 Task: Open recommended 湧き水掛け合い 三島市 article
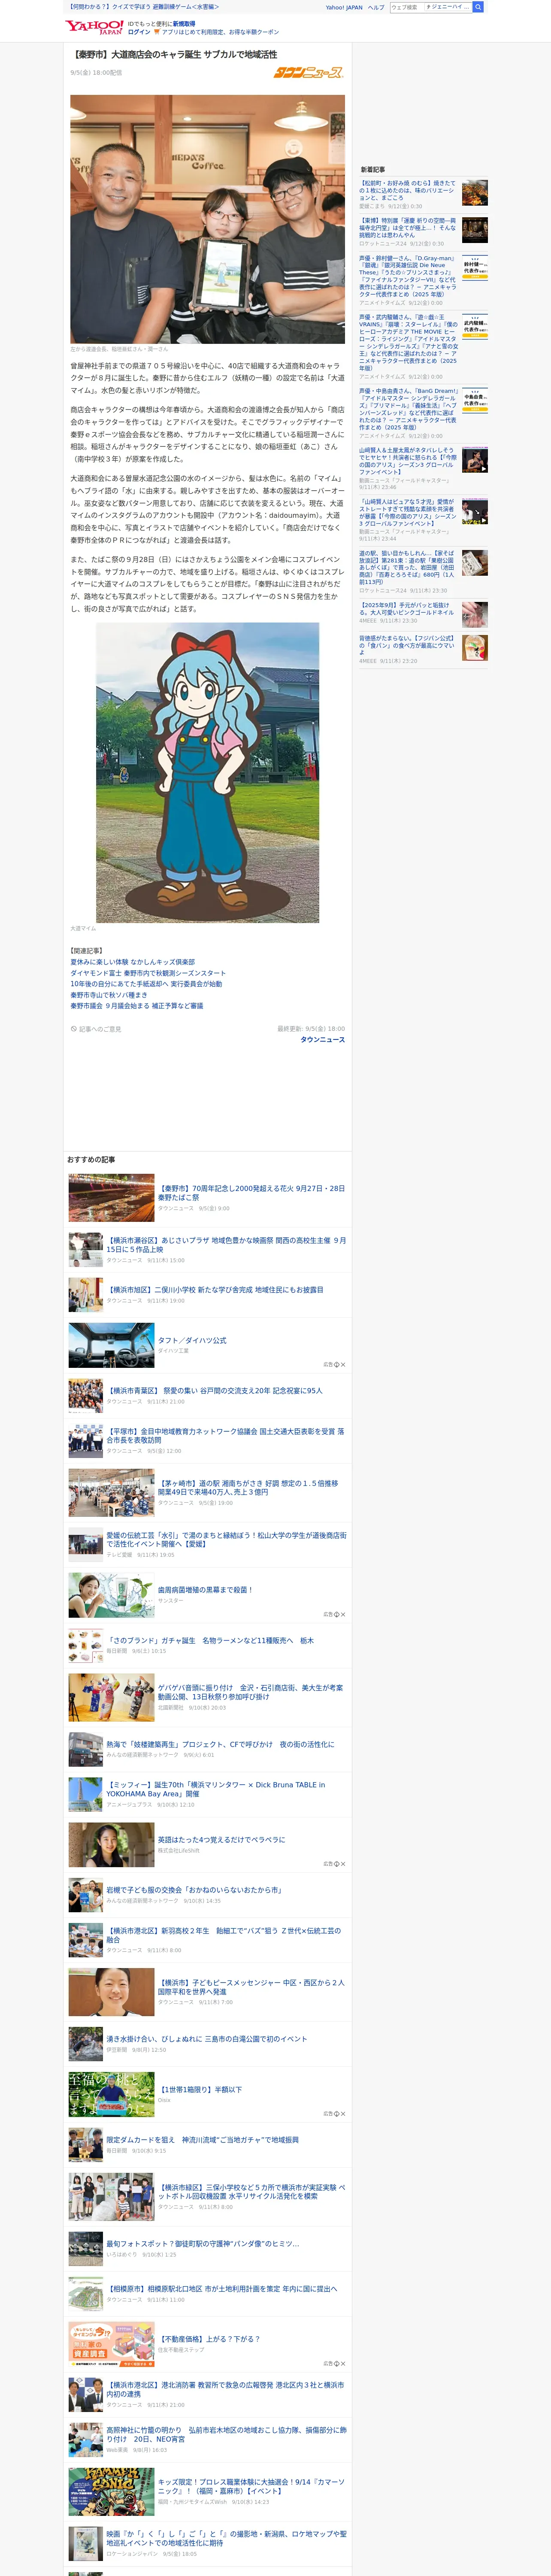[207, 2038]
